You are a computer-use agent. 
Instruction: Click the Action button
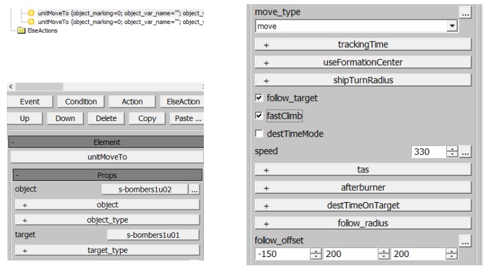coord(132,102)
